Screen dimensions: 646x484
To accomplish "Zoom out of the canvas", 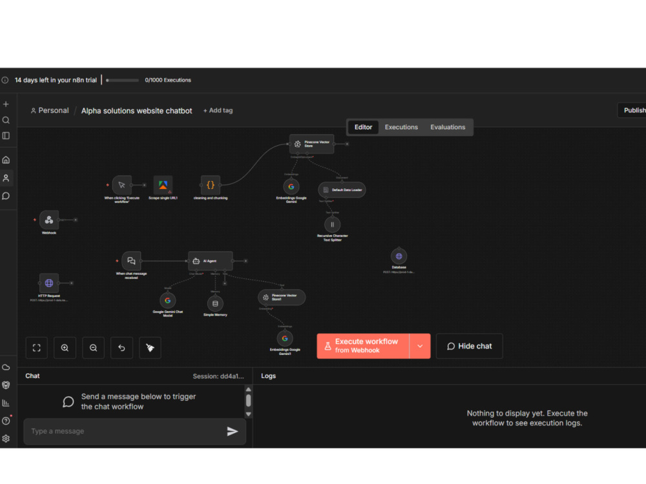I will click(x=94, y=348).
